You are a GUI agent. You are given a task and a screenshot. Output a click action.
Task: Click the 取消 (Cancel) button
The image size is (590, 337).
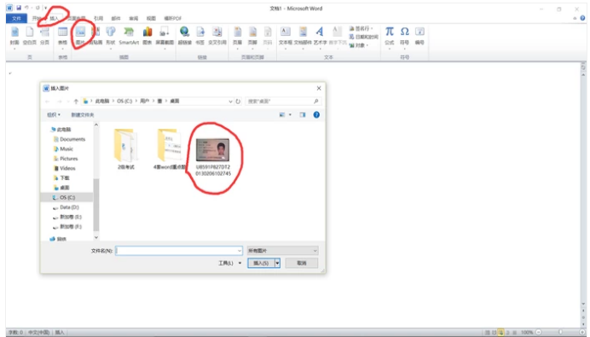302,263
